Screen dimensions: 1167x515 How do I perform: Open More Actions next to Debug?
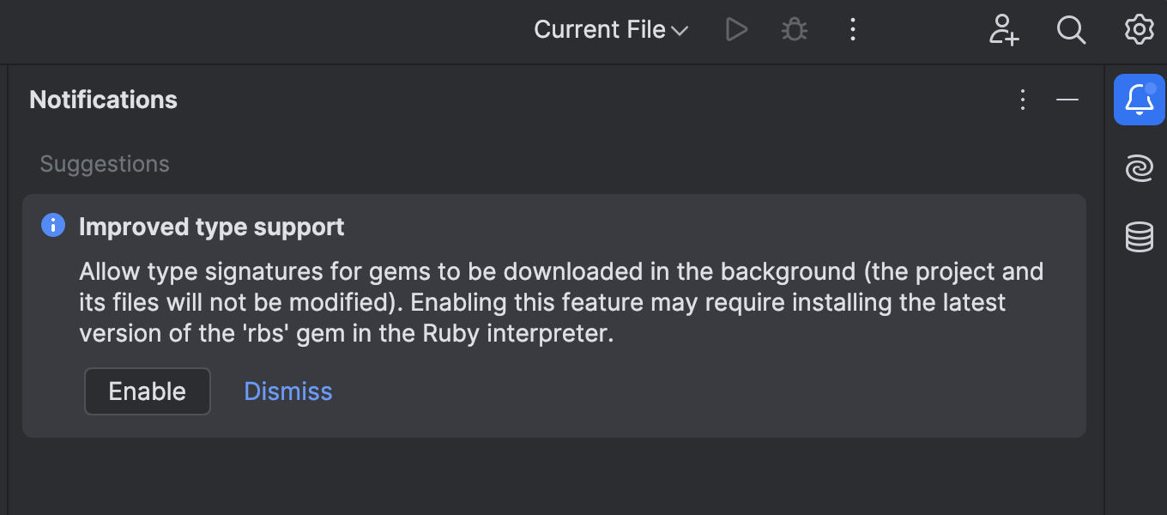coord(852,30)
